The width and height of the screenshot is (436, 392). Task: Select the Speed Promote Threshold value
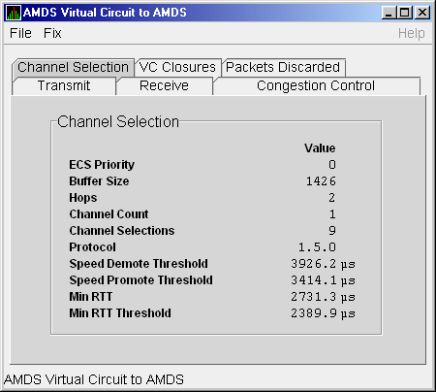pyautogui.click(x=323, y=280)
